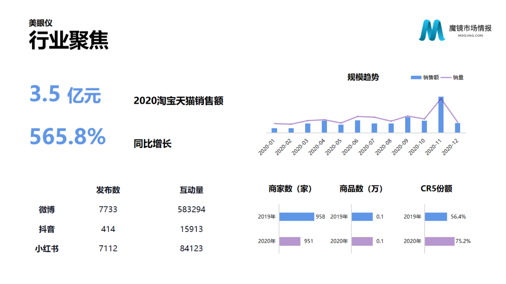Click the Moojing M logo
Image resolution: width=506 pixels, height=284 pixels.
(x=432, y=30)
